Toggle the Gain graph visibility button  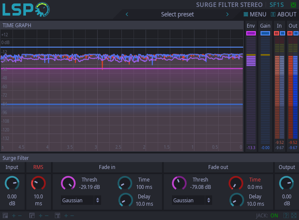click(265, 33)
